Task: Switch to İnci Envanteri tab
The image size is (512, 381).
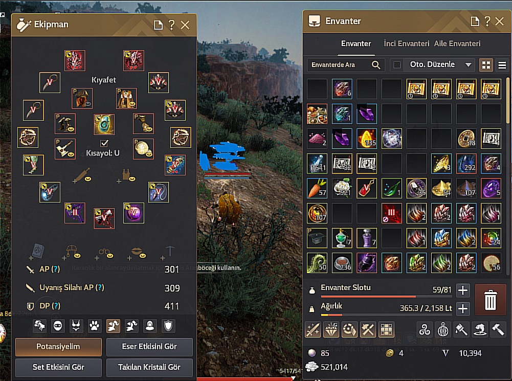Action: click(406, 43)
